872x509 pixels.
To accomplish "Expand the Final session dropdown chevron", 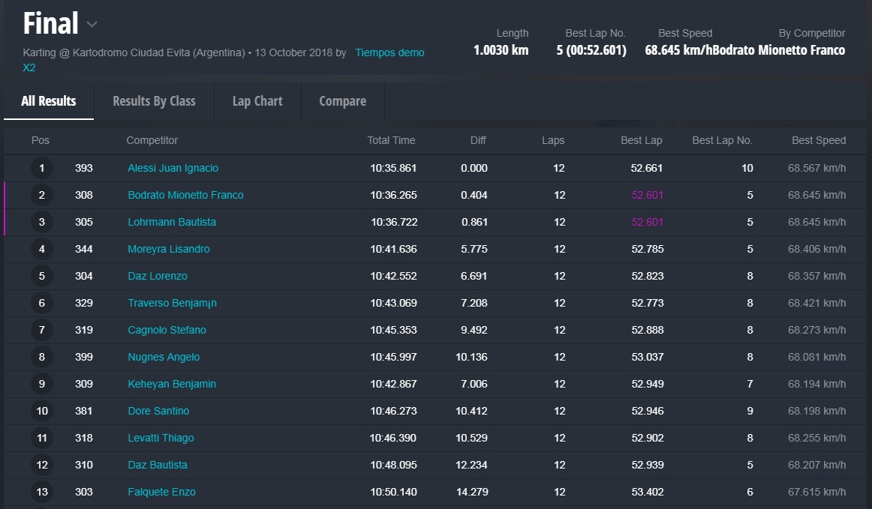I will pos(92,25).
